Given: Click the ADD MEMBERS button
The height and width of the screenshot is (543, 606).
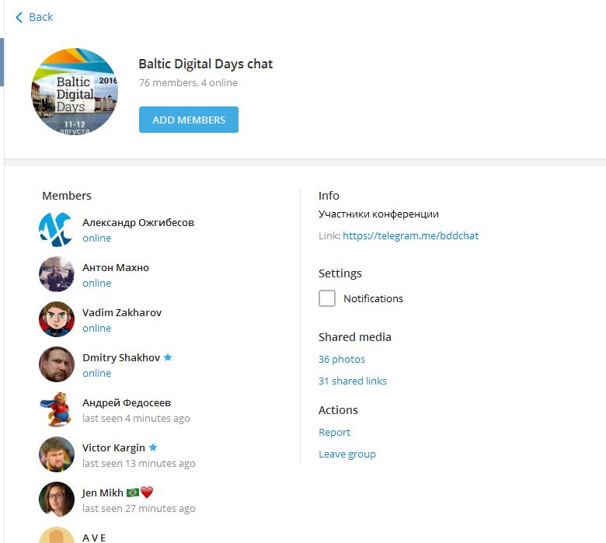Looking at the screenshot, I should point(189,120).
